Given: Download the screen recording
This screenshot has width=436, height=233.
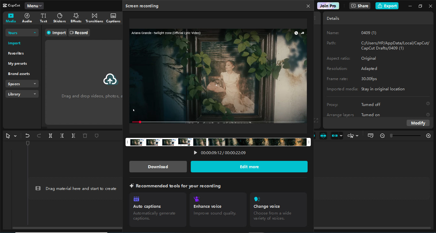Looking at the screenshot, I should pyautogui.click(x=158, y=166).
